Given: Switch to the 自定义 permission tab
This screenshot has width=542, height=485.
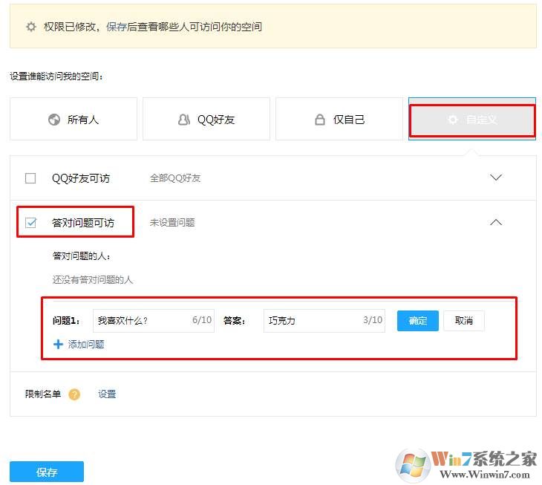Looking at the screenshot, I should (472, 120).
